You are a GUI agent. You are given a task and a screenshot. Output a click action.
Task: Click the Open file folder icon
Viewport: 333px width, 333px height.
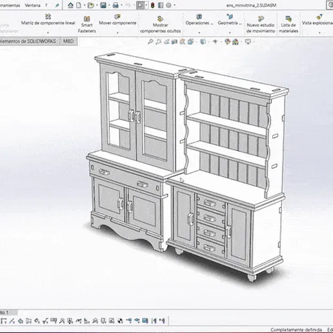(x=91, y=5)
